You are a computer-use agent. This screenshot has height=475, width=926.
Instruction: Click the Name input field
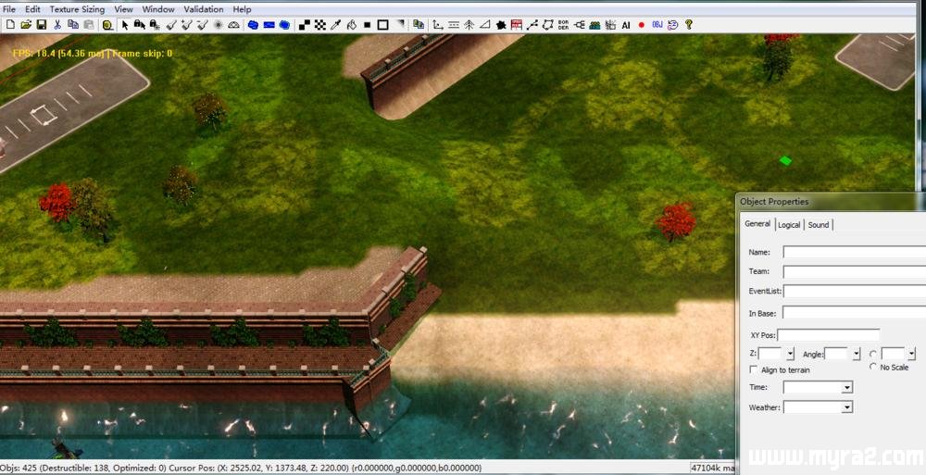(852, 252)
